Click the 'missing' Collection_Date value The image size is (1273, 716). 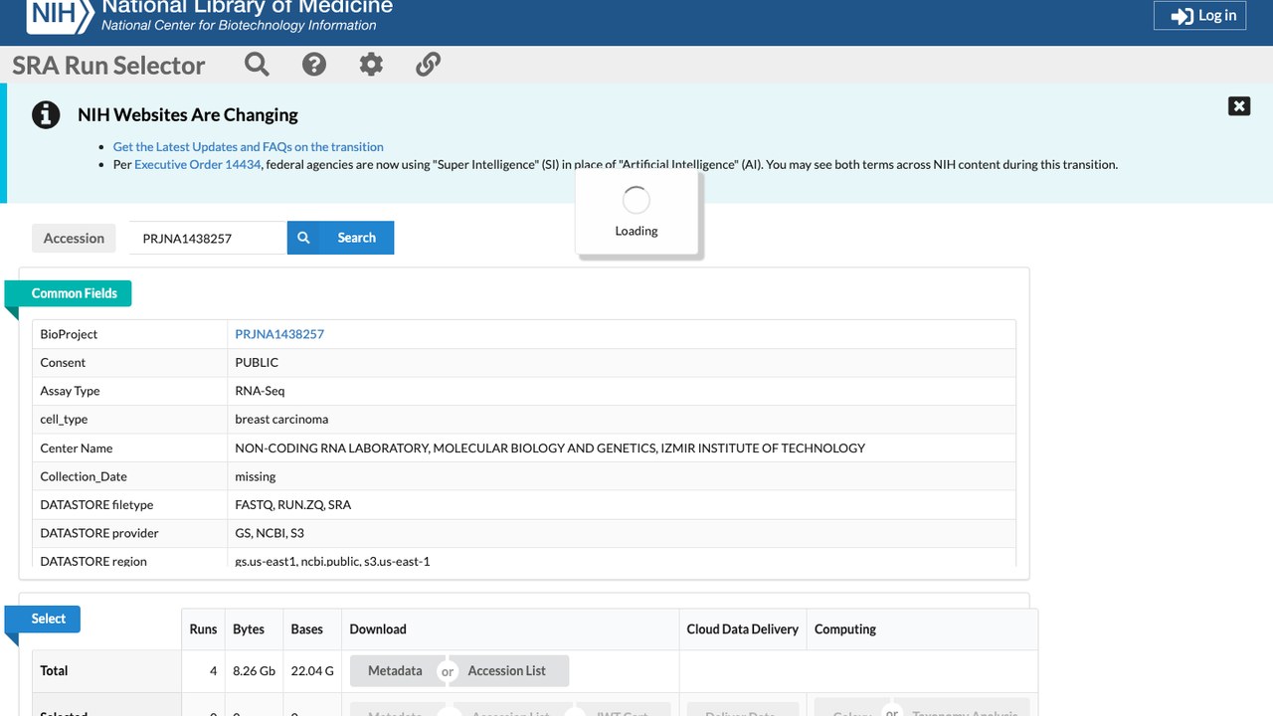pos(256,476)
